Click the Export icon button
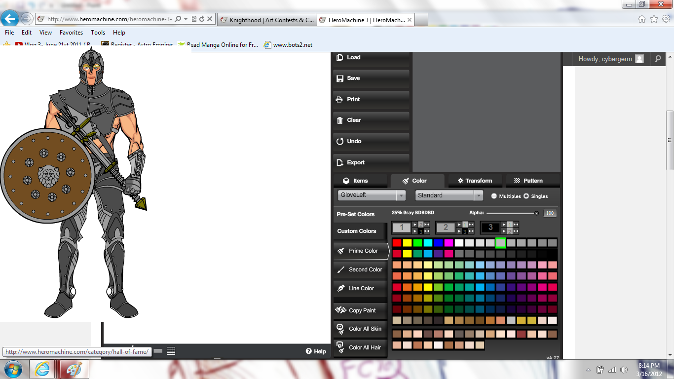The image size is (674, 379). click(339, 162)
